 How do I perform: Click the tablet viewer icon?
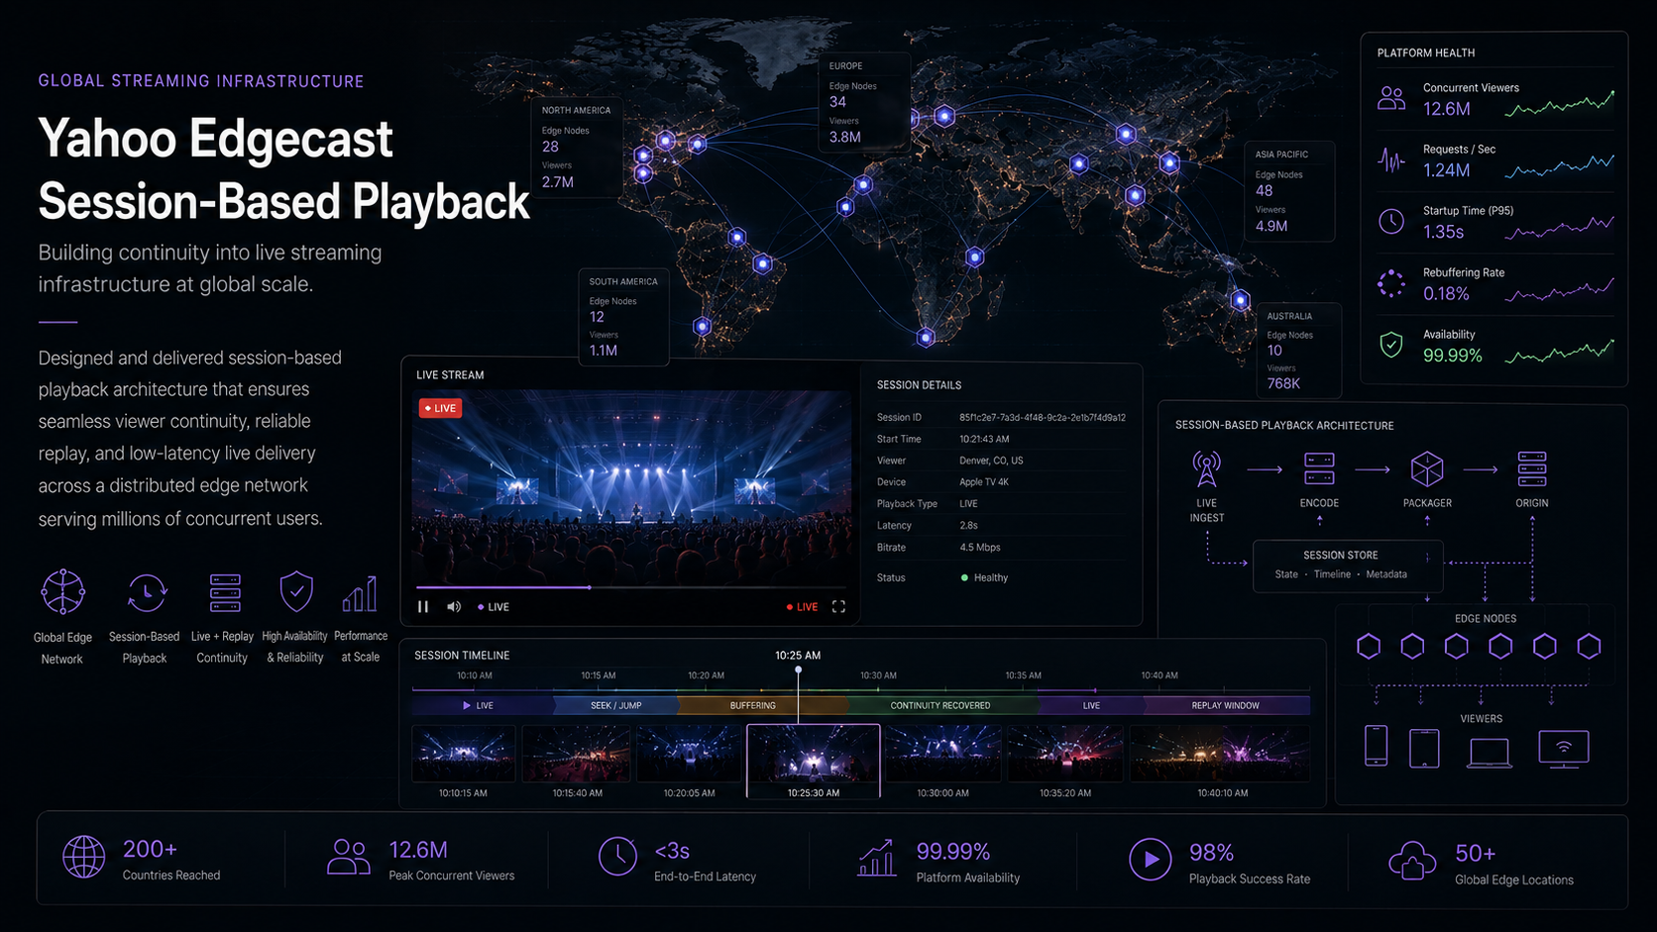pyautogui.click(x=1424, y=748)
